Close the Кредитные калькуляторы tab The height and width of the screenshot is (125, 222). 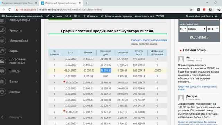click(36, 3)
